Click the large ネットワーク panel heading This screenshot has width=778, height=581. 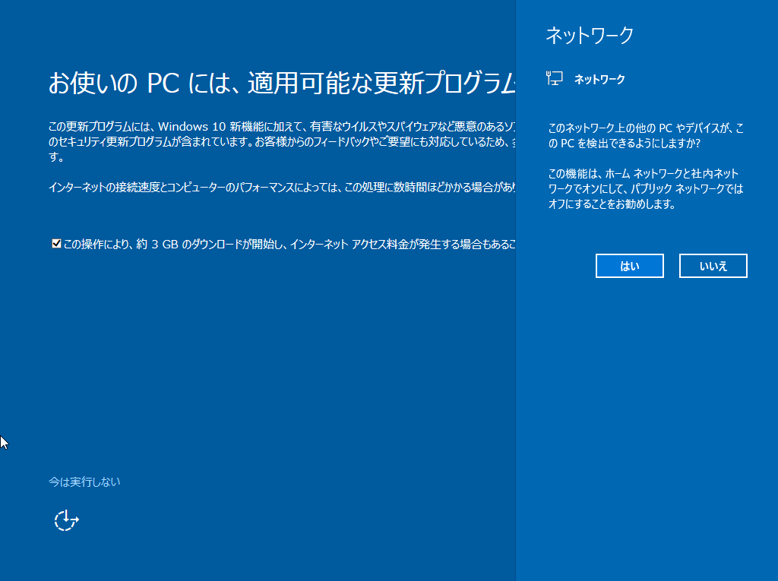(590, 36)
